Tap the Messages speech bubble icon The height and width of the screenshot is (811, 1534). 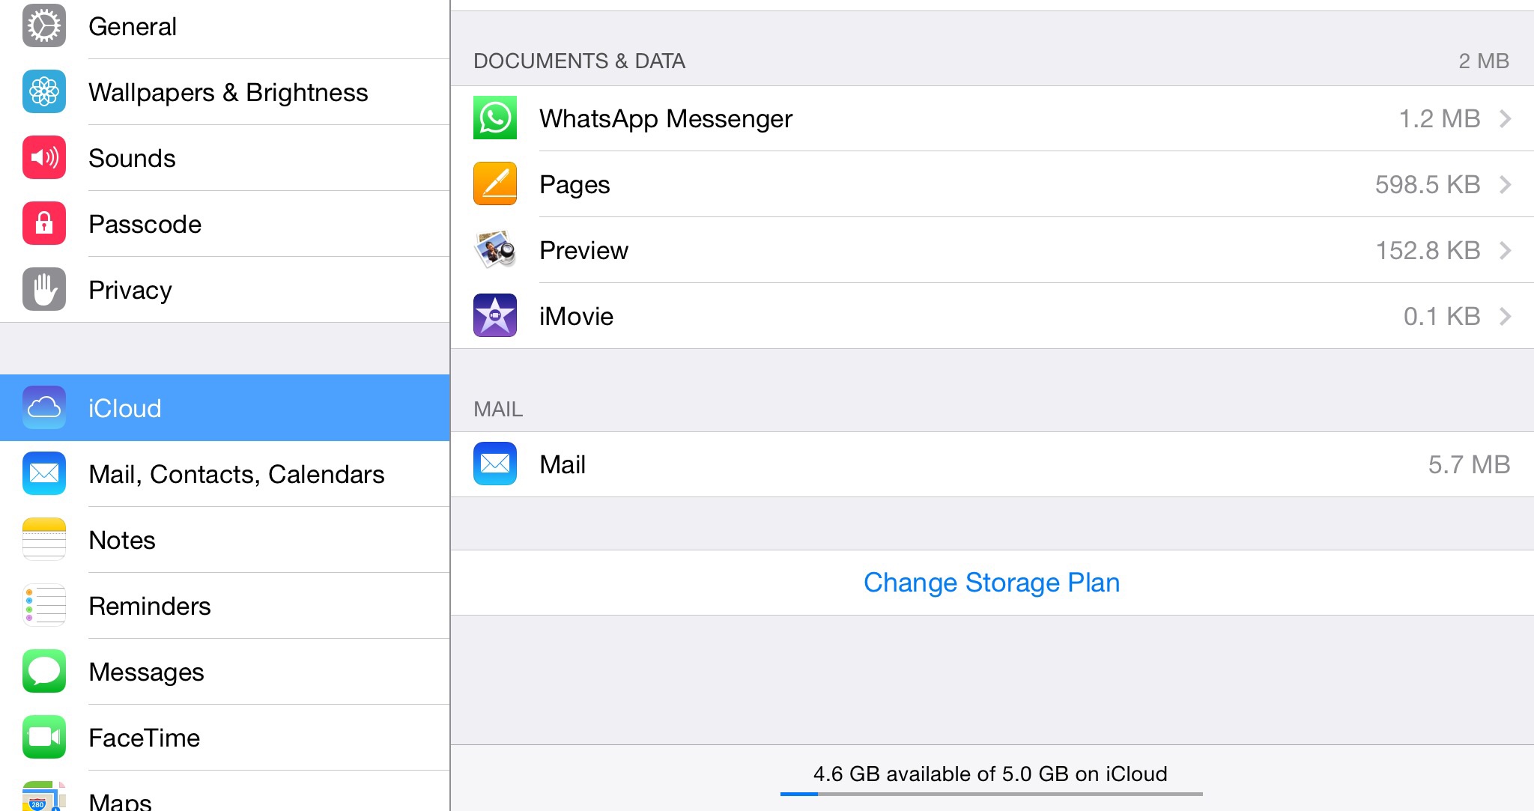click(44, 671)
